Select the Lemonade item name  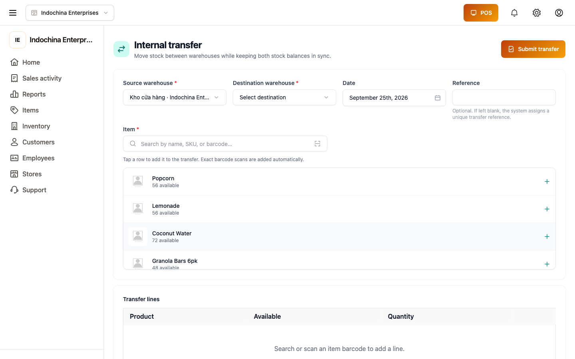pyautogui.click(x=166, y=206)
